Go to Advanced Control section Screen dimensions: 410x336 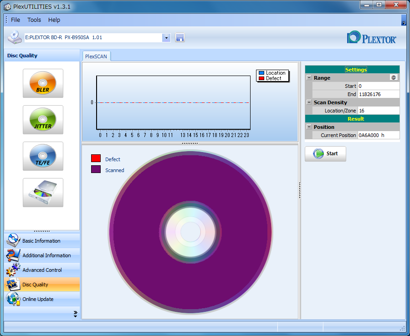point(42,270)
